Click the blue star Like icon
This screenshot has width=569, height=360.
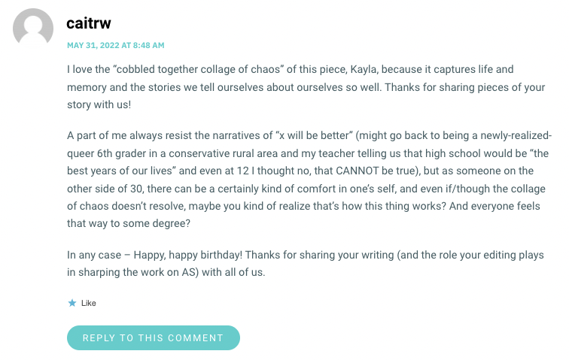point(72,303)
